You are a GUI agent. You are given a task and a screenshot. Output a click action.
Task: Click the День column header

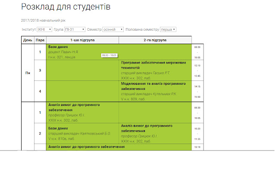[x=28, y=40]
